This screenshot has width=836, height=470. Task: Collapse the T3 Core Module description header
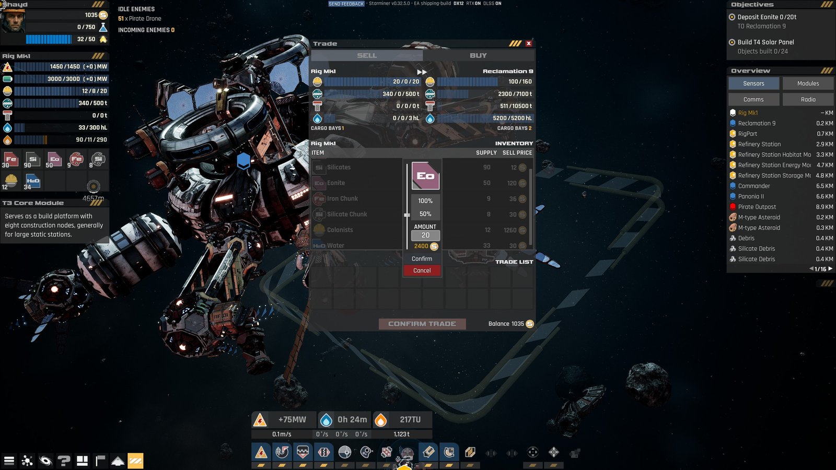click(x=54, y=203)
